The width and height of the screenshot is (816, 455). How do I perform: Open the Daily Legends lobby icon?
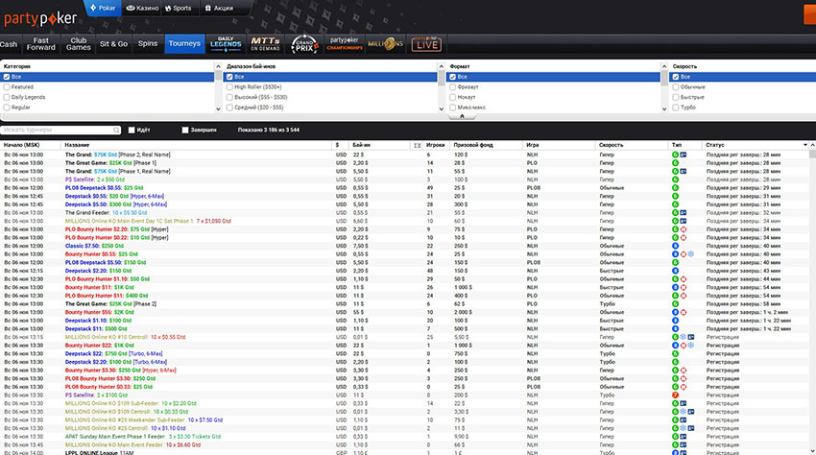click(226, 44)
